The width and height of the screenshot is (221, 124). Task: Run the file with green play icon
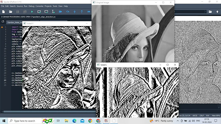click(32, 12)
